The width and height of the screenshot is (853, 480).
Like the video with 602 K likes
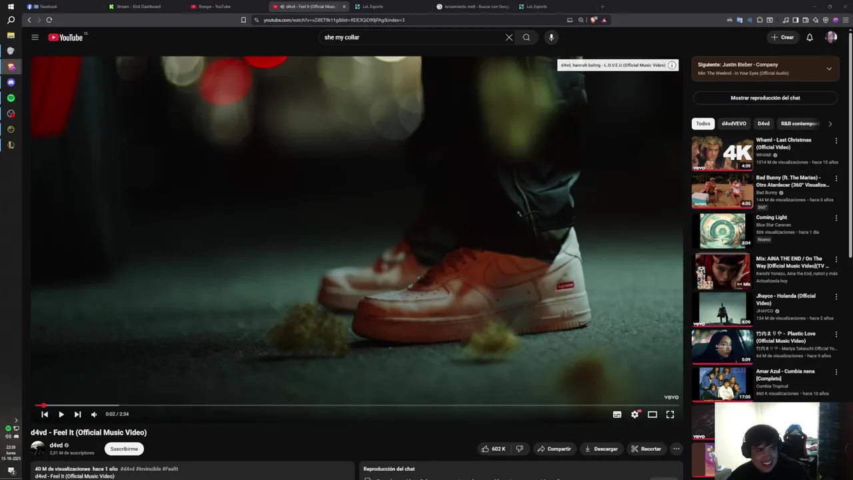point(494,449)
